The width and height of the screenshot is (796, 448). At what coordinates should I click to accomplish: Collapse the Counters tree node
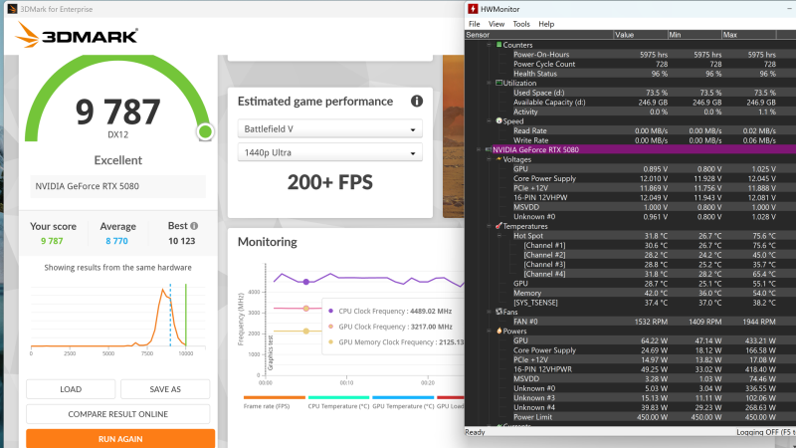tap(490, 45)
